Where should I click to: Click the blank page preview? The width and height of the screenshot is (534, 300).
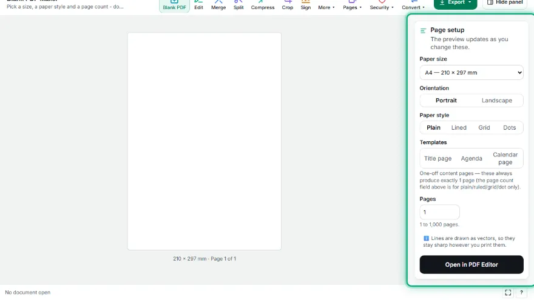click(204, 141)
